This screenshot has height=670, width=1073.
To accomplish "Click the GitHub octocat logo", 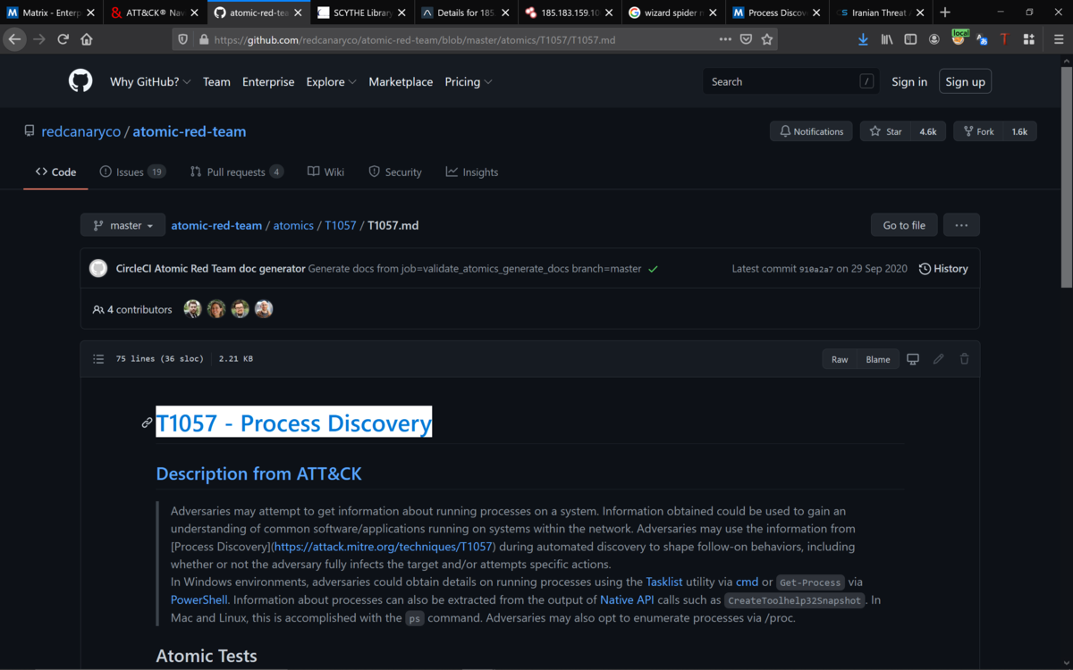I will [80, 81].
